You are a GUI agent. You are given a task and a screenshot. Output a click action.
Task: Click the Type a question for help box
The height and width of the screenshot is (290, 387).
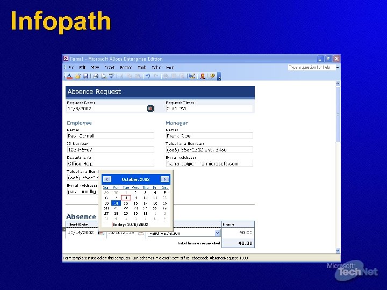click(x=312, y=67)
